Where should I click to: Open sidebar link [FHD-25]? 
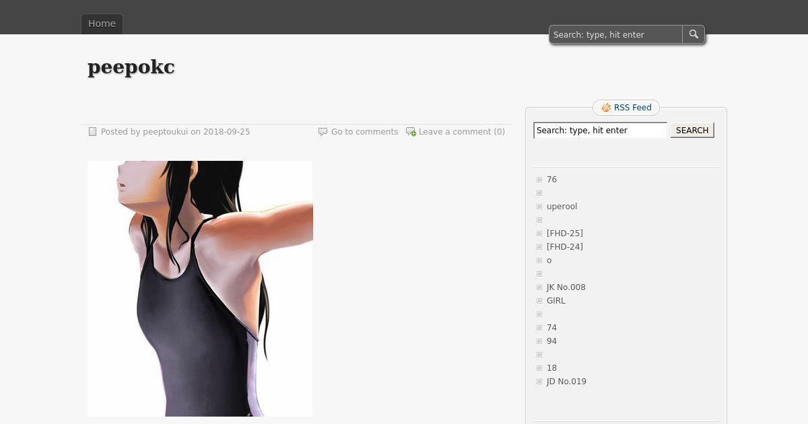point(565,234)
